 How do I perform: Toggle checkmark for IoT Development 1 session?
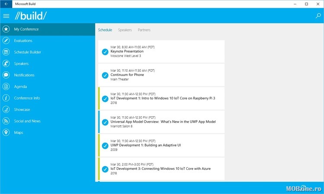coord(105,99)
